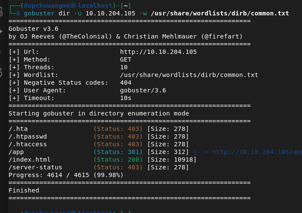The width and height of the screenshot is (302, 213).
Task: Select the Threads value 10
Action: point(123,67)
